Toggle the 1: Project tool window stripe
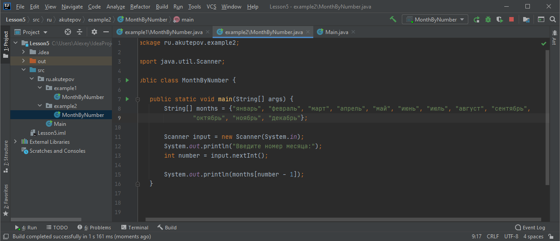Screen dimensions: 560x241 [5, 44]
